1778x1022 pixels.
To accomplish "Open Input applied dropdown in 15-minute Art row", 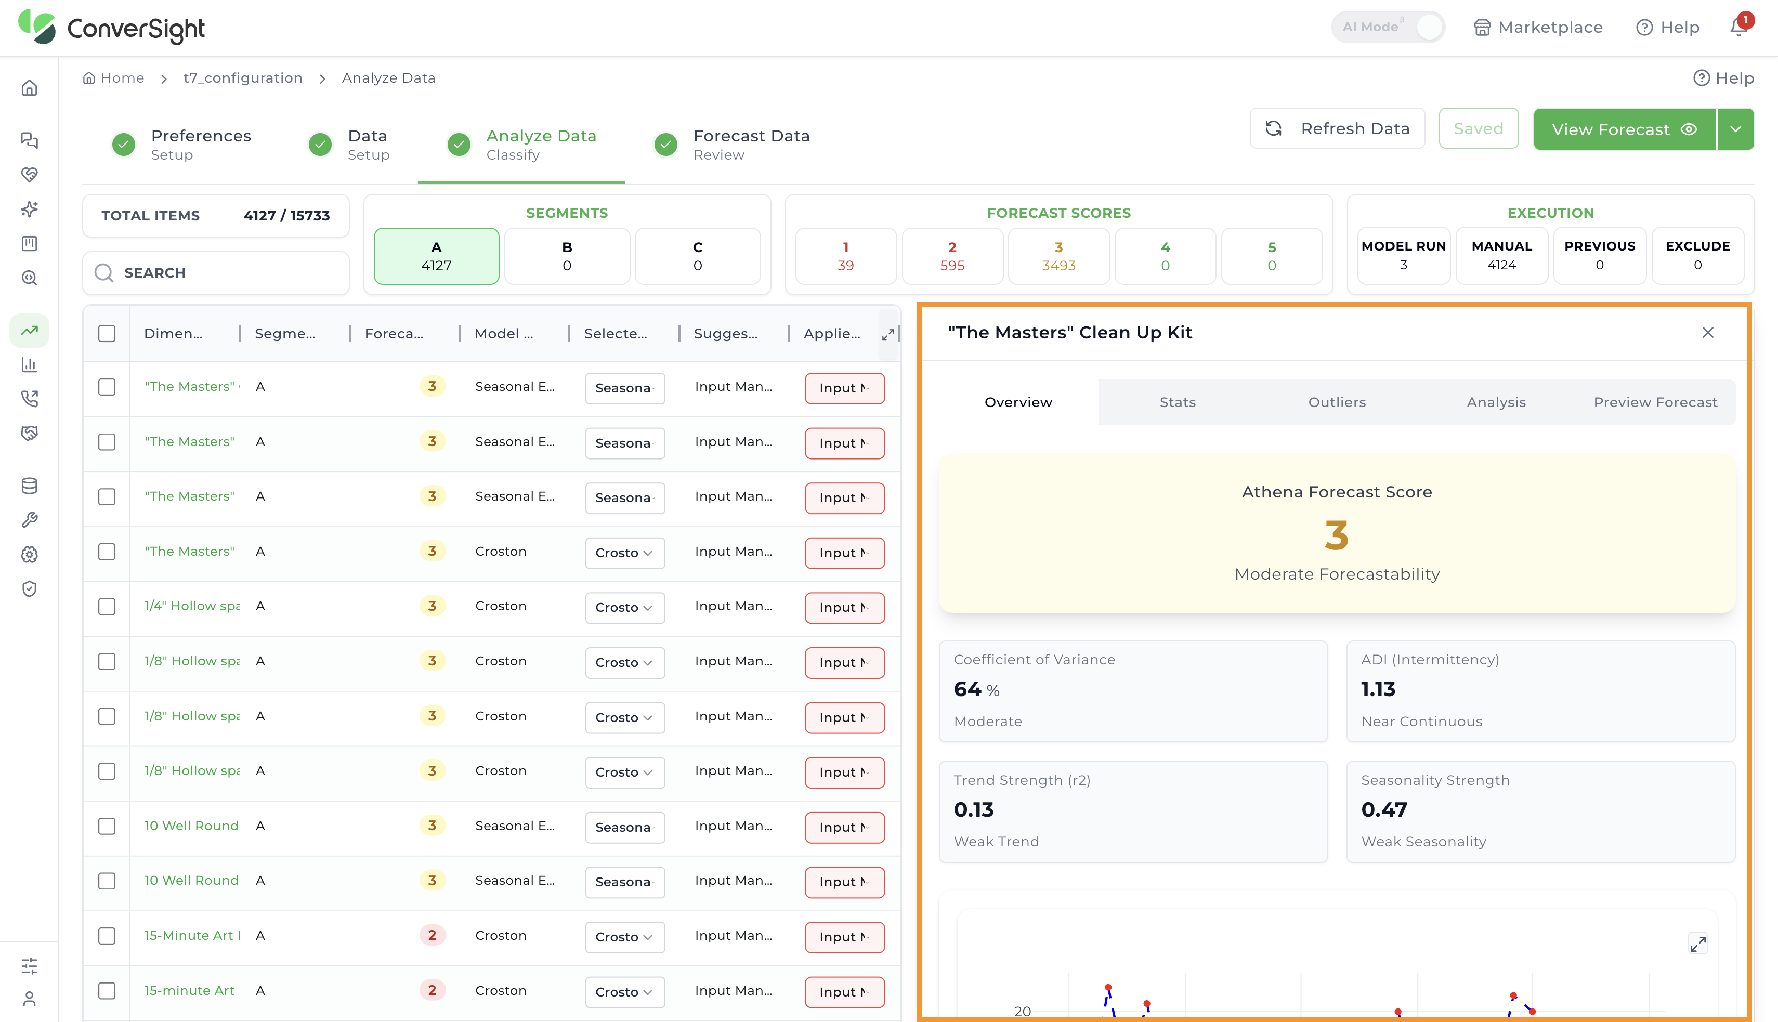I will [844, 992].
